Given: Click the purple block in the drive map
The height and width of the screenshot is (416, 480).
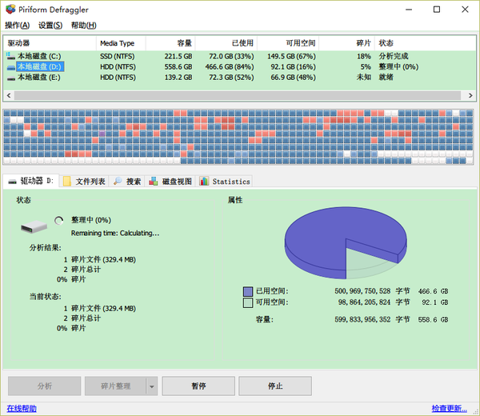Looking at the screenshot, I should [102, 134].
